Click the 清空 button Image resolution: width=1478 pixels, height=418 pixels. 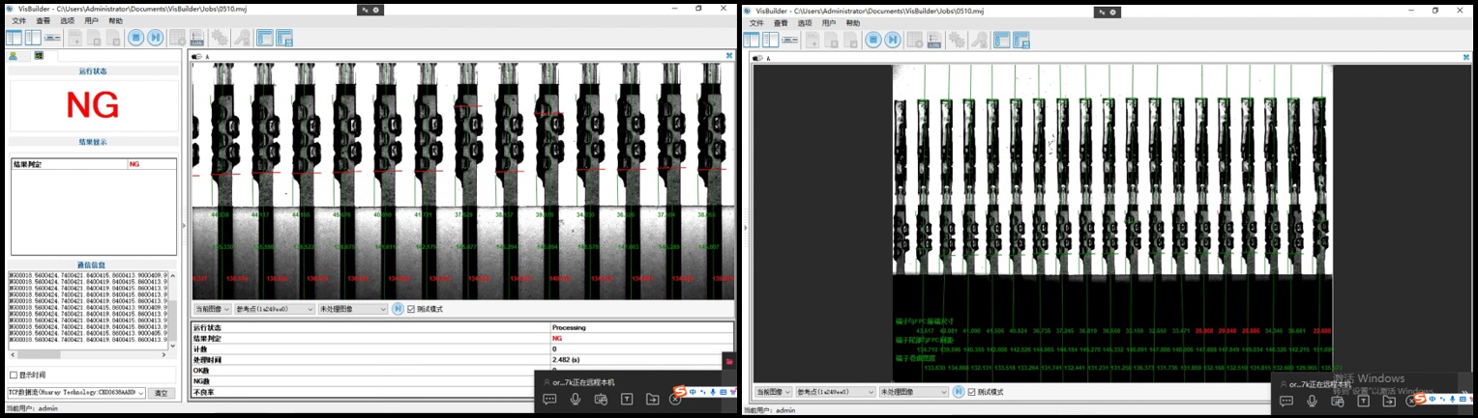click(163, 393)
